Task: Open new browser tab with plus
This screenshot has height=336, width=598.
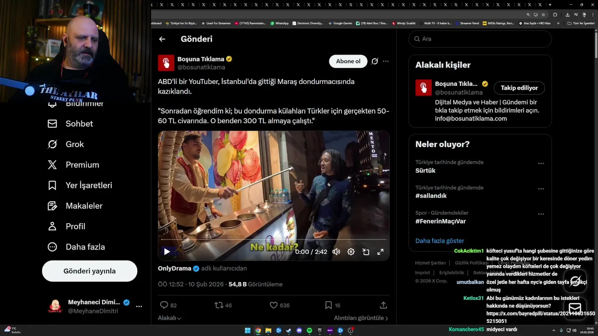Action: point(550,4)
